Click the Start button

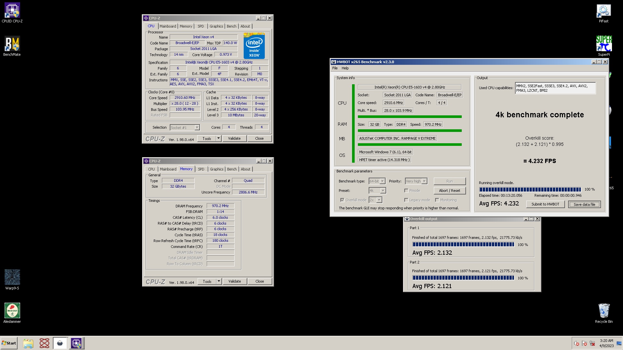coord(9,343)
